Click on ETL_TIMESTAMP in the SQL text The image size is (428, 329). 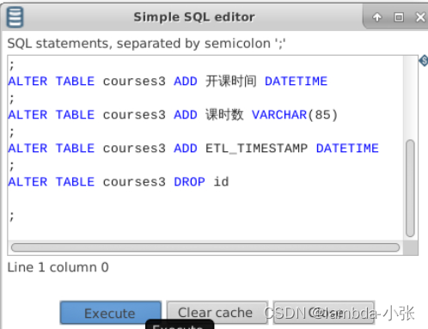click(x=257, y=149)
